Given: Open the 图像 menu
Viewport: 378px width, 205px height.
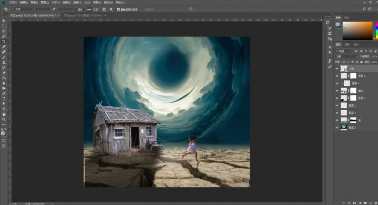Looking at the screenshot, I should [34, 2].
